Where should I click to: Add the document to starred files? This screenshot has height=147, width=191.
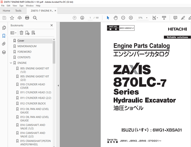point(12,18)
